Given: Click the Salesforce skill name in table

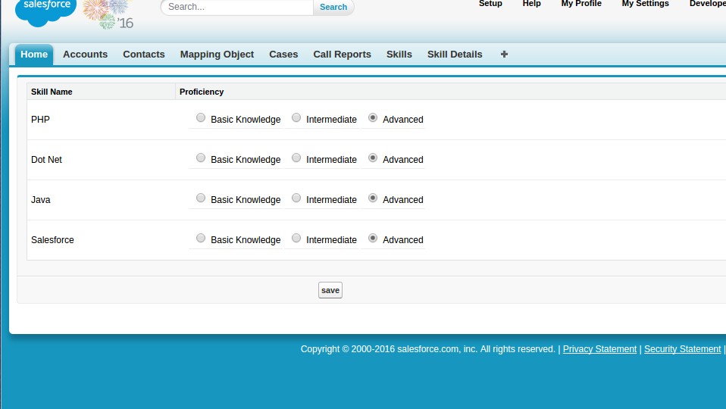Looking at the screenshot, I should coord(52,239).
